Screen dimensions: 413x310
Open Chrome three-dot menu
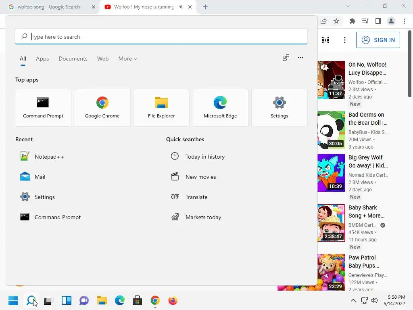tap(404, 21)
